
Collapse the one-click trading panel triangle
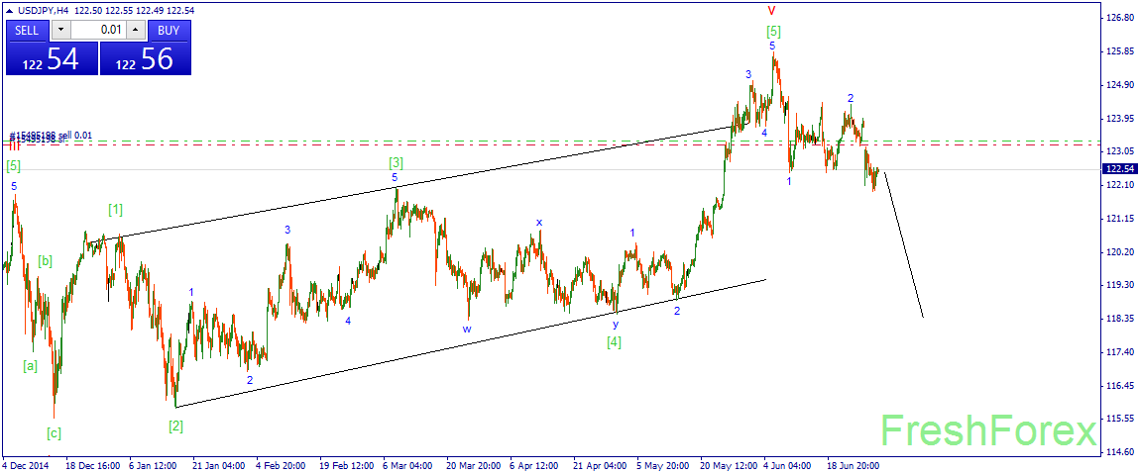(x=7, y=11)
